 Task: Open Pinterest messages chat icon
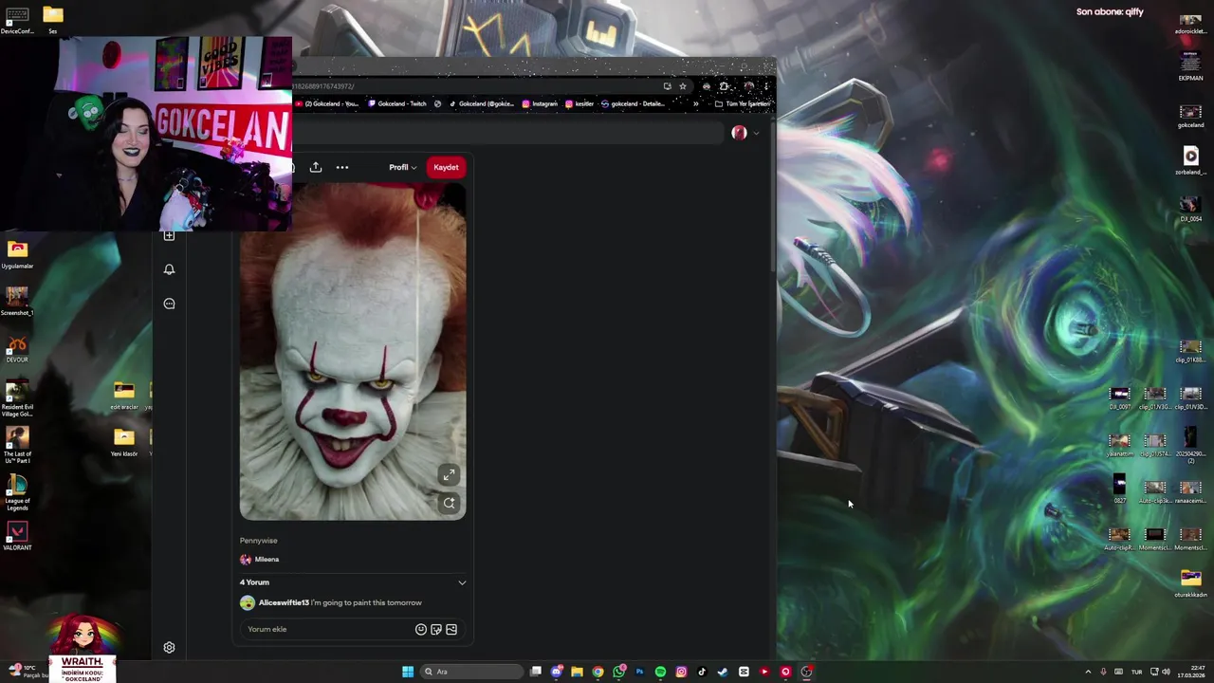(169, 304)
